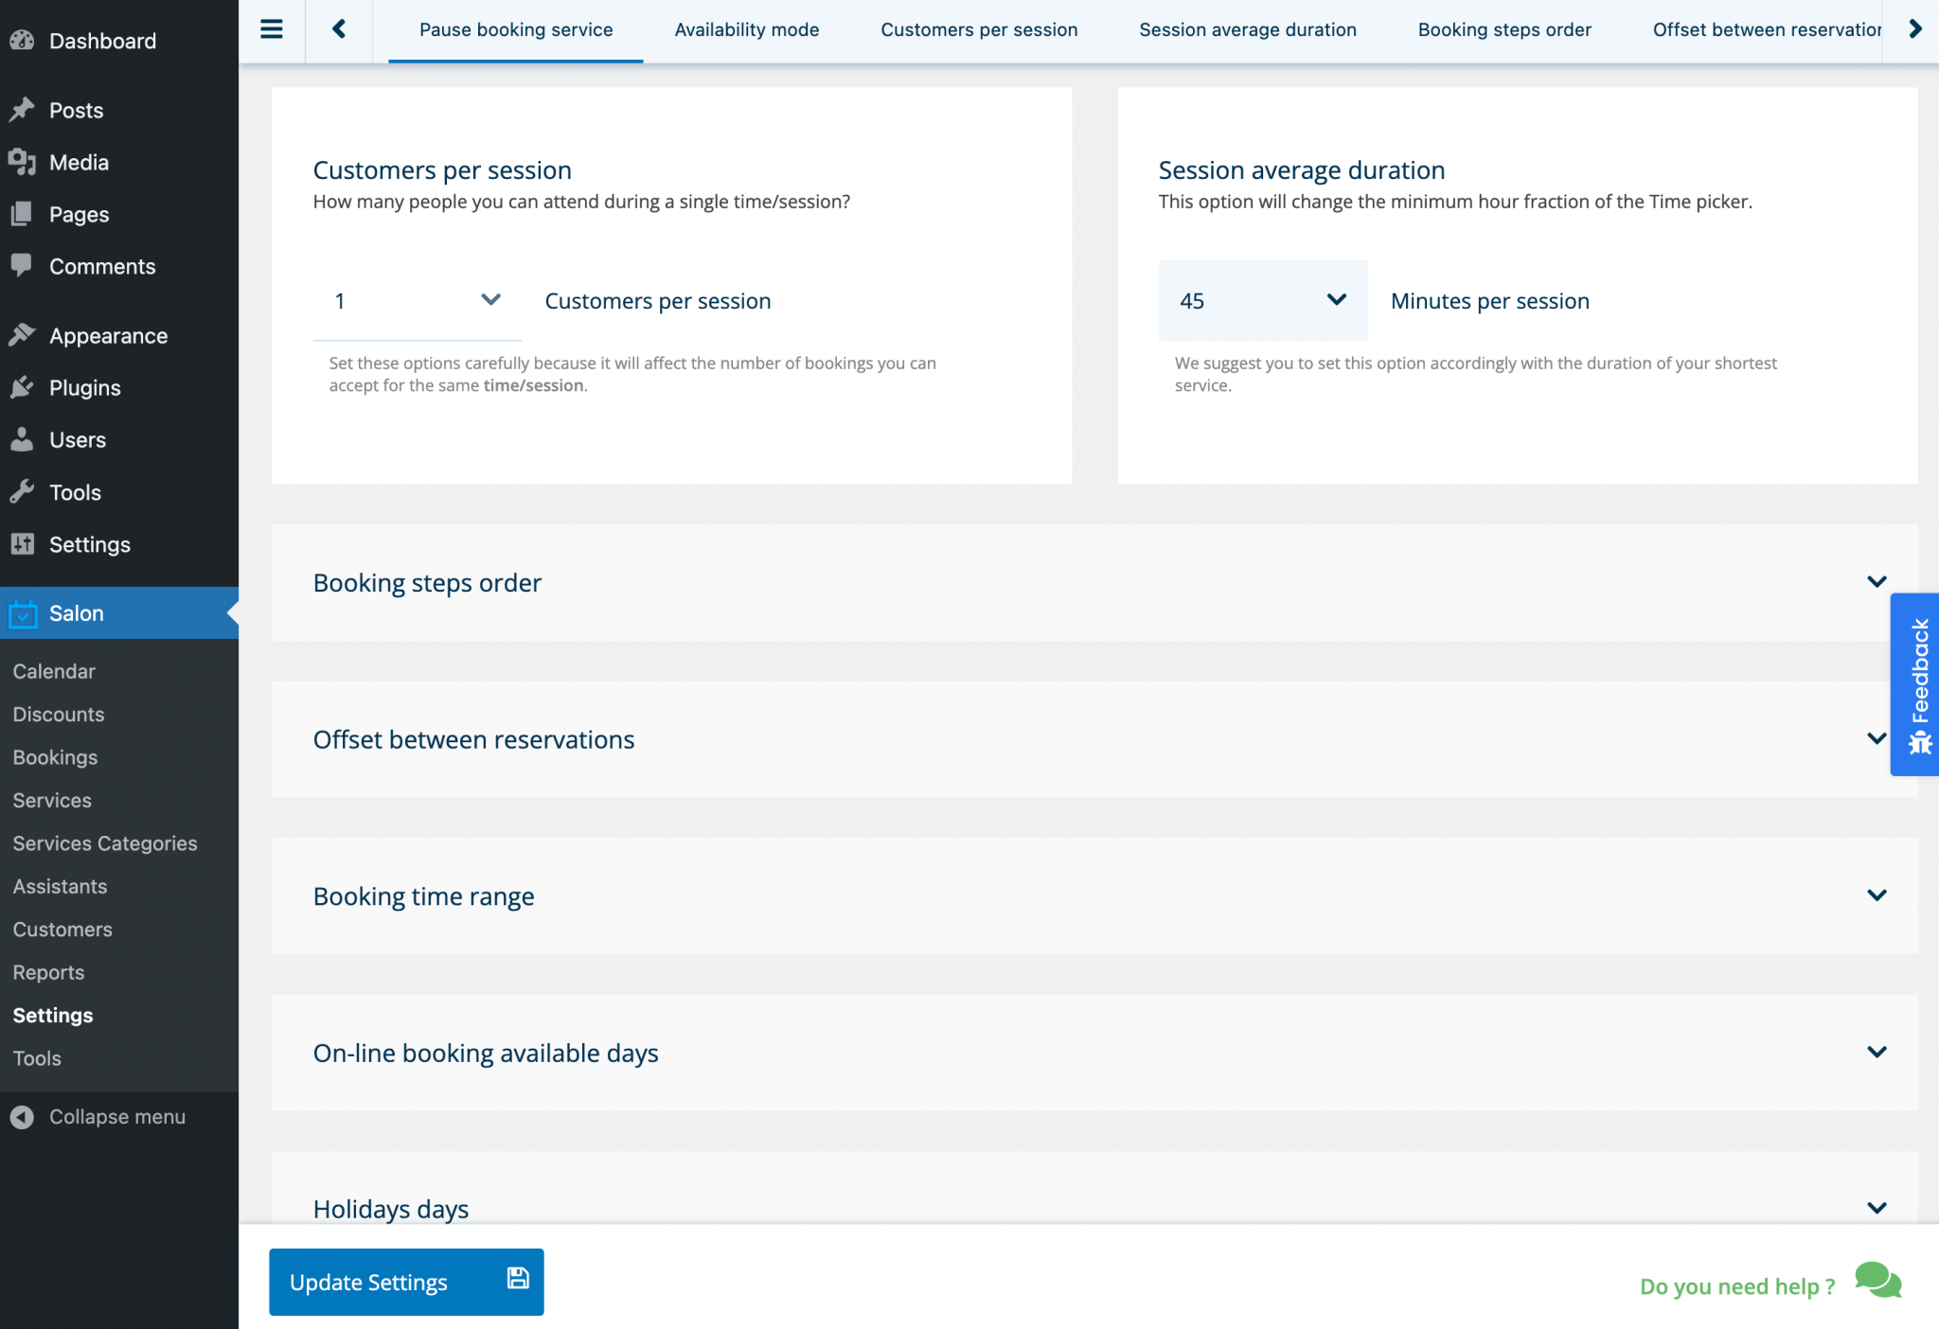Switch to the Availability mode tab
Image resolution: width=1939 pixels, height=1329 pixels.
[746, 29]
